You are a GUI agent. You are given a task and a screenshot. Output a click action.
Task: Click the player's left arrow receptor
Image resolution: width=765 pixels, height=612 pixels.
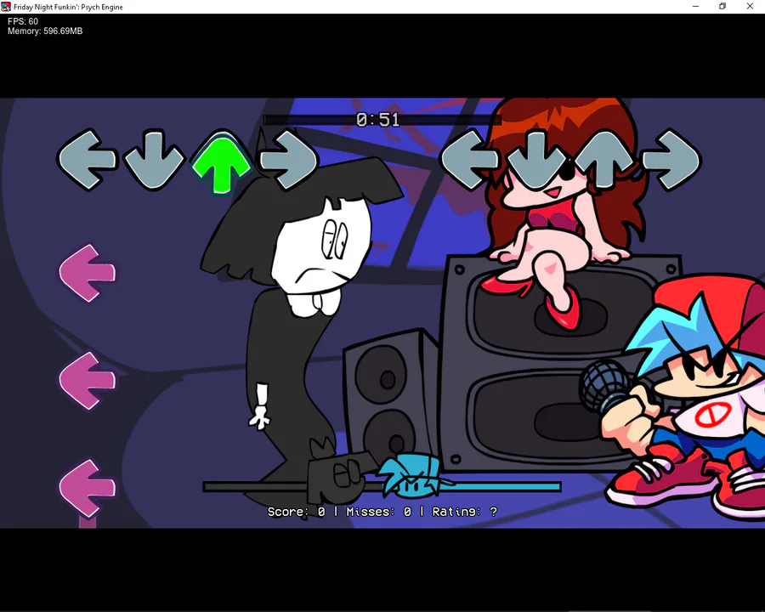pyautogui.click(x=470, y=160)
